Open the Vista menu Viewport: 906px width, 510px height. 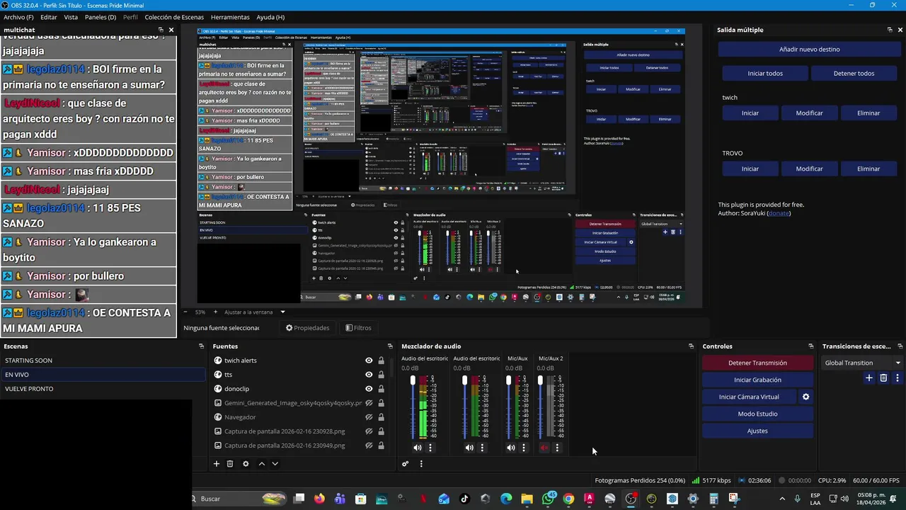click(x=71, y=17)
